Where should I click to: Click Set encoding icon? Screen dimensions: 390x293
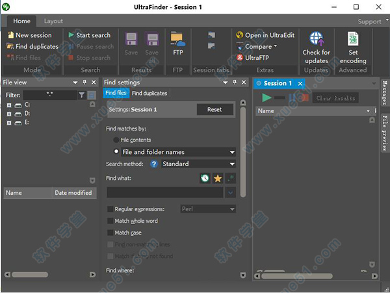point(353,39)
